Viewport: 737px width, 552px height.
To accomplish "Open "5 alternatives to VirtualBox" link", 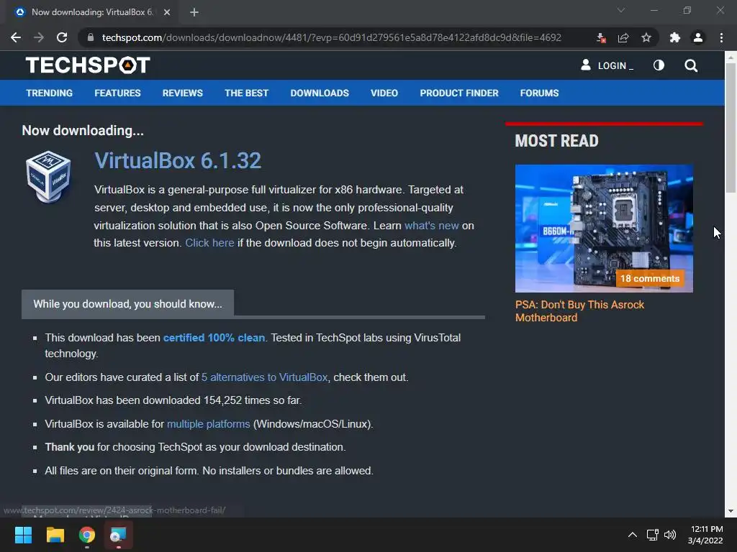I will [x=265, y=377].
